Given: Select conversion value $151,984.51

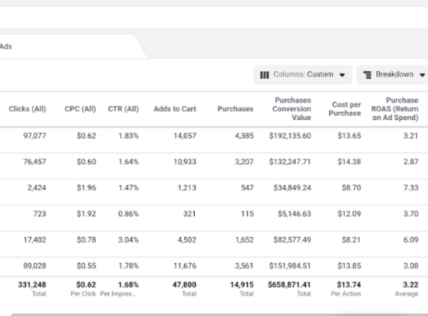Looking at the screenshot, I should point(290,265).
